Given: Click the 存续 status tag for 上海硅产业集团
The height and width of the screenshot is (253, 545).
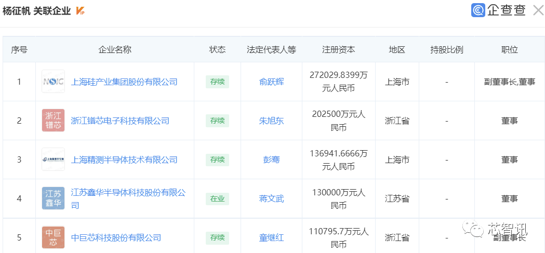Looking at the screenshot, I should [x=217, y=82].
